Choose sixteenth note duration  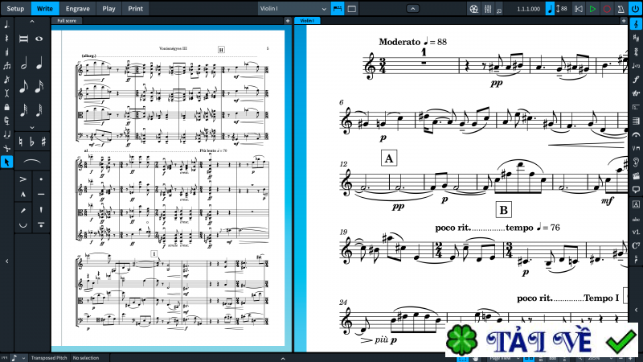click(x=39, y=87)
